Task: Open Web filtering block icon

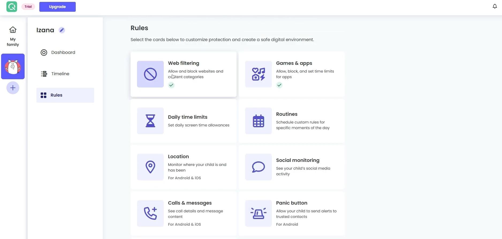Action: (x=150, y=74)
